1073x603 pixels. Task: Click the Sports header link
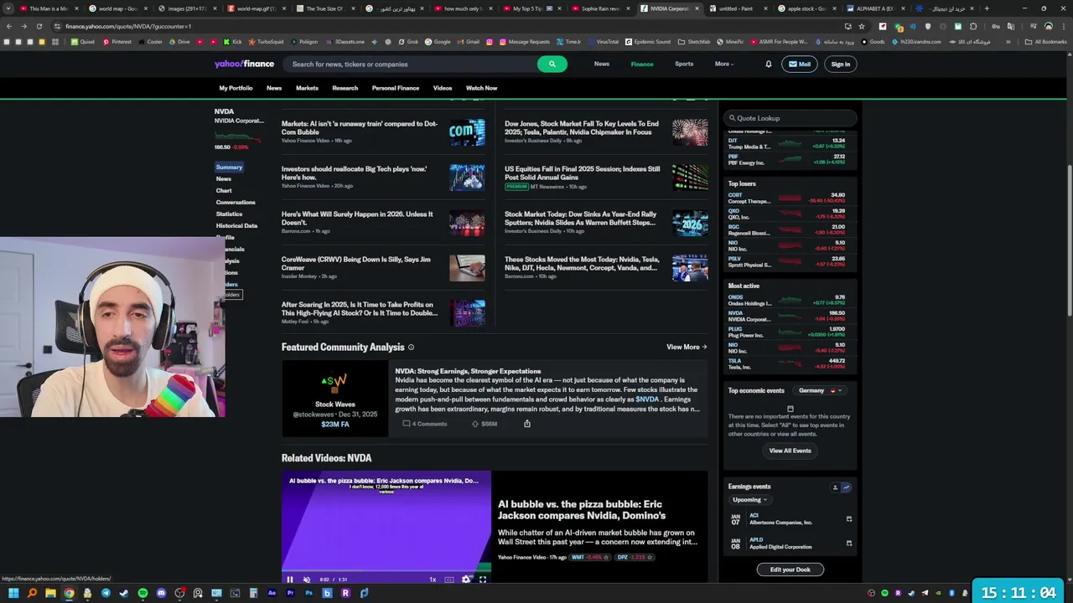(684, 64)
